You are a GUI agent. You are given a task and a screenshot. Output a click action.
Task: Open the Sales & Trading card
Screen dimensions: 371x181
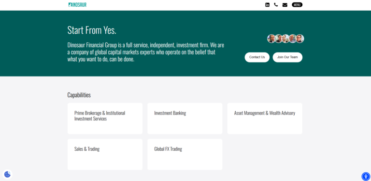[105, 155]
